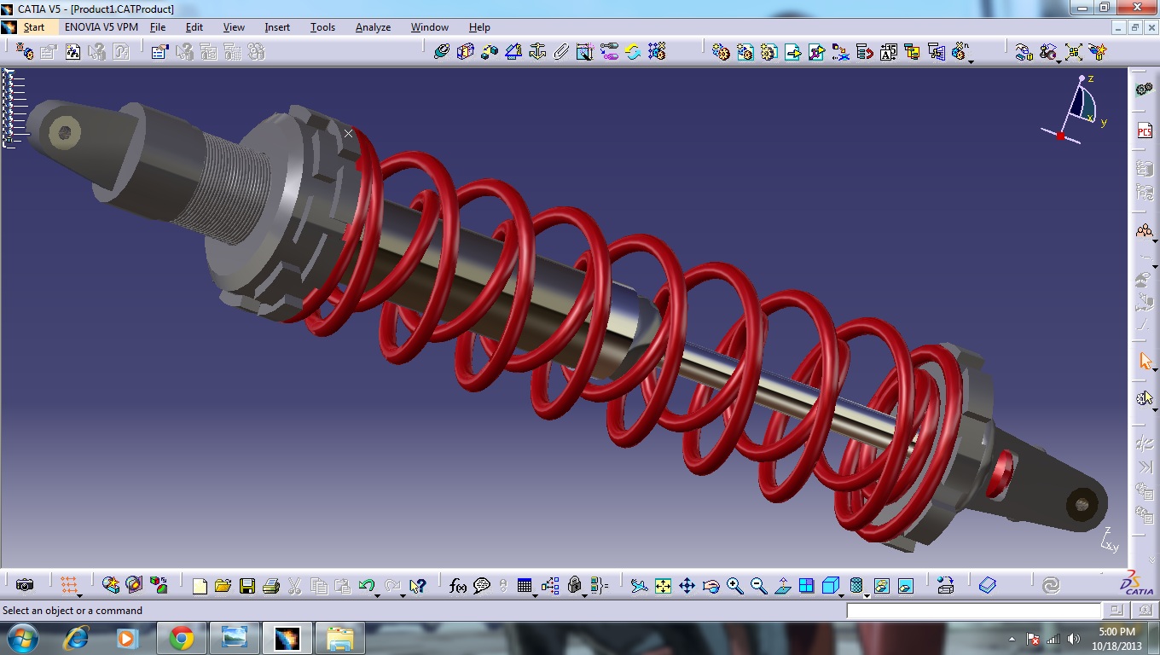The width and height of the screenshot is (1160, 655).
Task: Open the File menu
Action: [158, 27]
